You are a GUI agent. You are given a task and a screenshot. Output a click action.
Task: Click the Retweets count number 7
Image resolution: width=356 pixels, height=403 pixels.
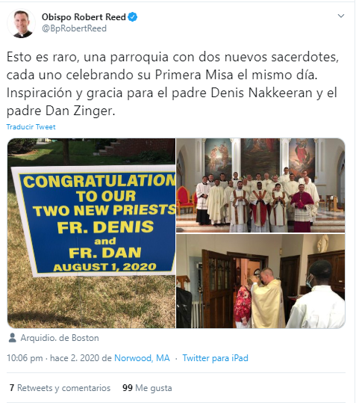click(12, 388)
